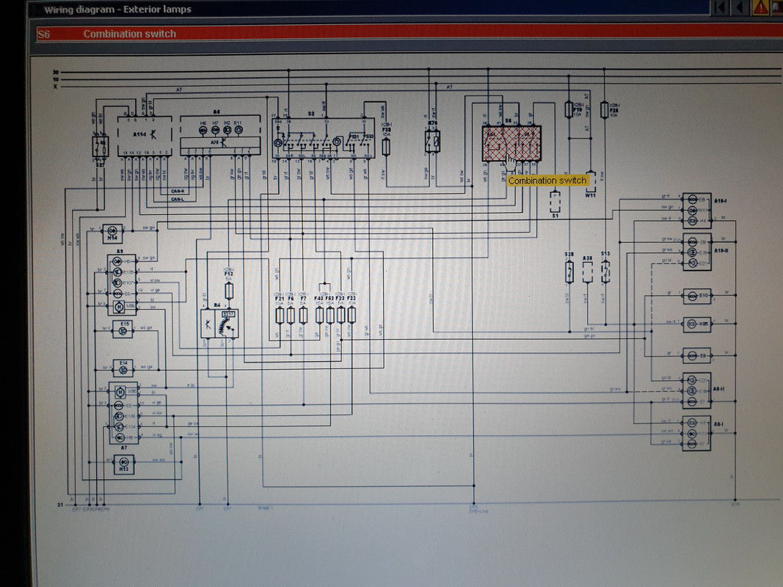Select the A6 instrument cluster block
The width and height of the screenshot is (783, 587).
[220, 135]
